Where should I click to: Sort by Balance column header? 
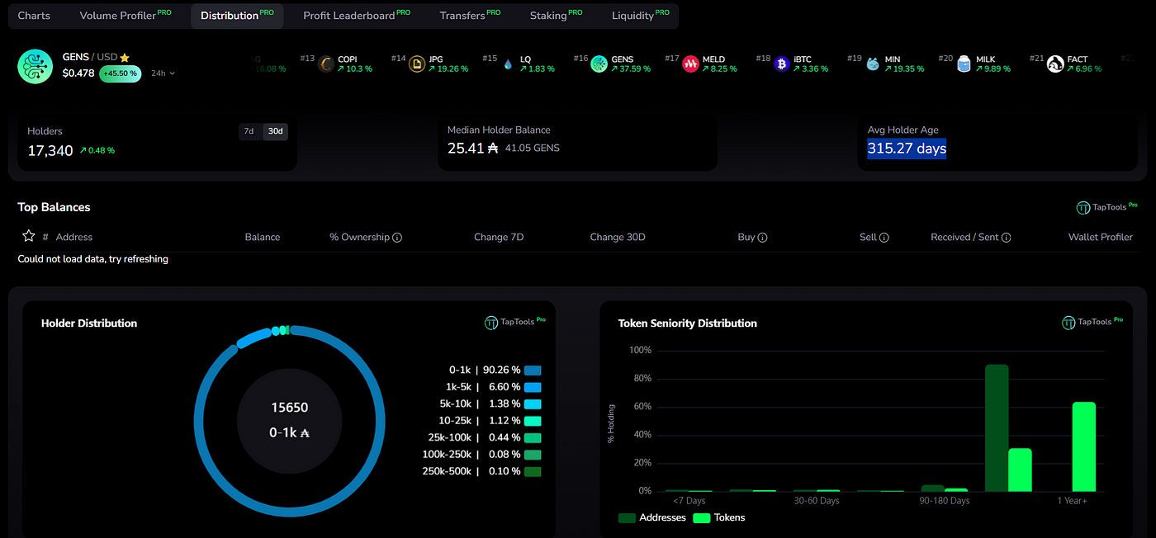point(263,237)
